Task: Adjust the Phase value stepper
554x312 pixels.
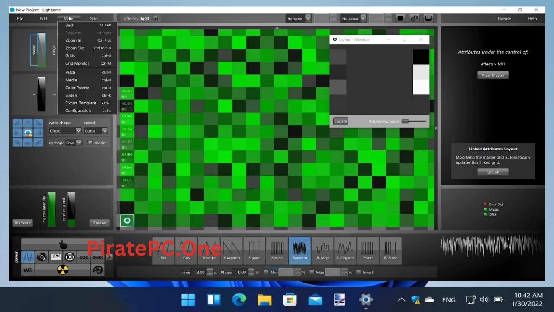Action: point(251,272)
